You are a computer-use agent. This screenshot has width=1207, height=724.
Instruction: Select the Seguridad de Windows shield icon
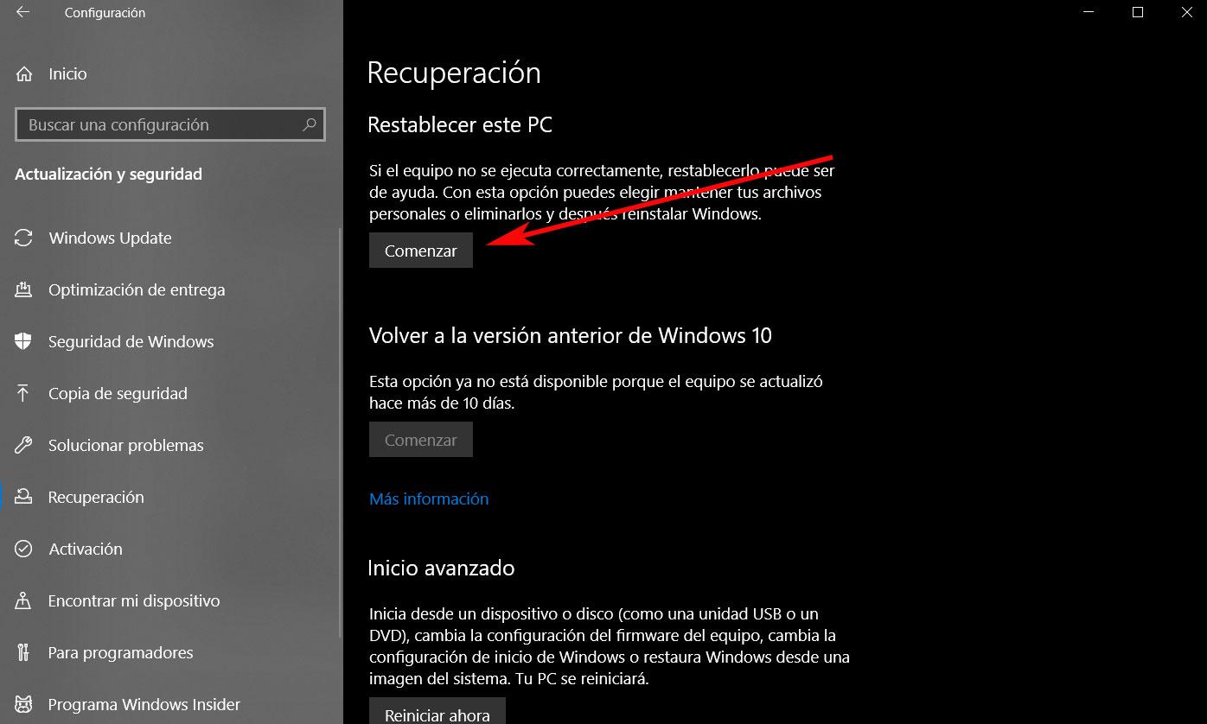pyautogui.click(x=24, y=342)
